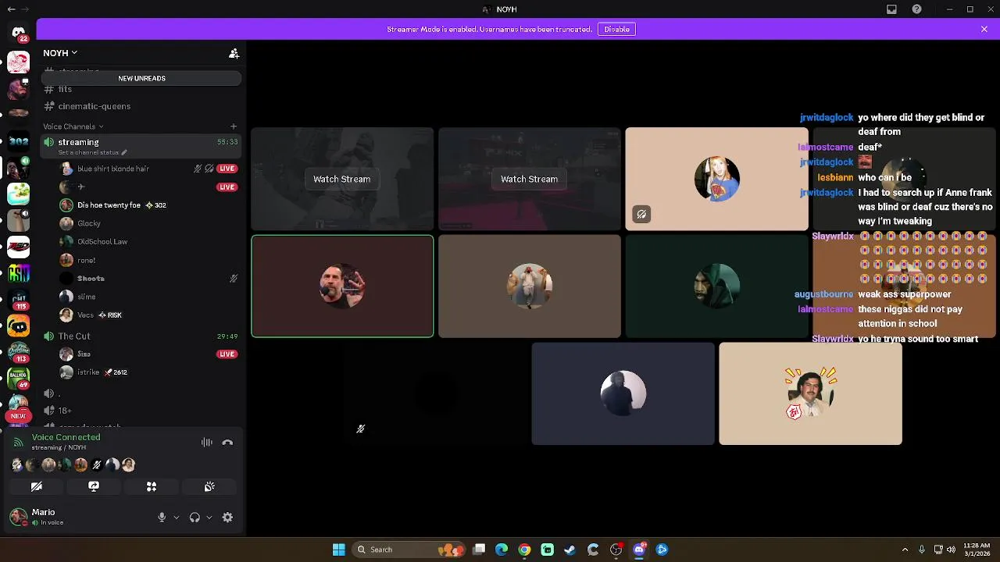Share your screen button
This screenshot has width=1000, height=562.
click(94, 487)
